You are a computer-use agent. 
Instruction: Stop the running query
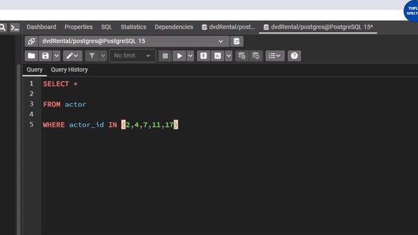(x=165, y=55)
